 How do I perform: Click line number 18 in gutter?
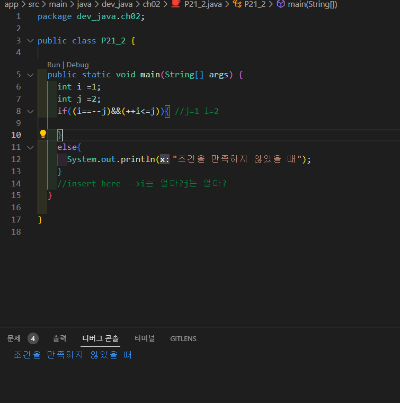click(x=16, y=232)
